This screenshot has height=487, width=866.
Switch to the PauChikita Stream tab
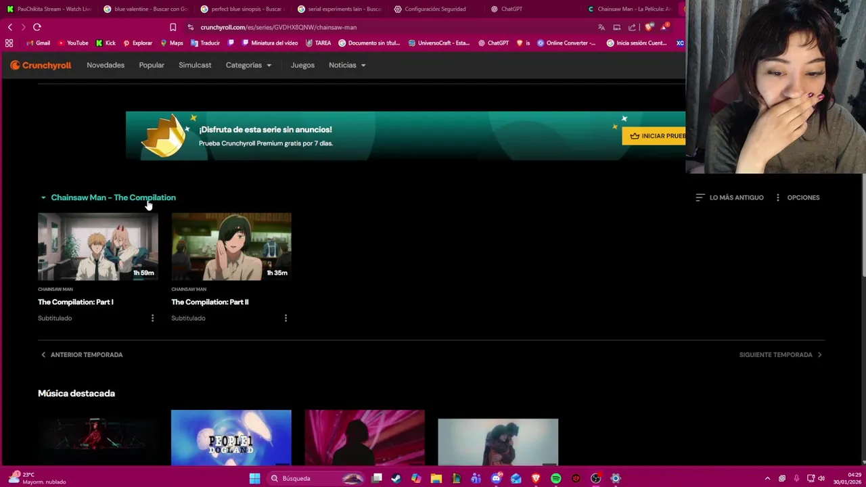point(49,9)
